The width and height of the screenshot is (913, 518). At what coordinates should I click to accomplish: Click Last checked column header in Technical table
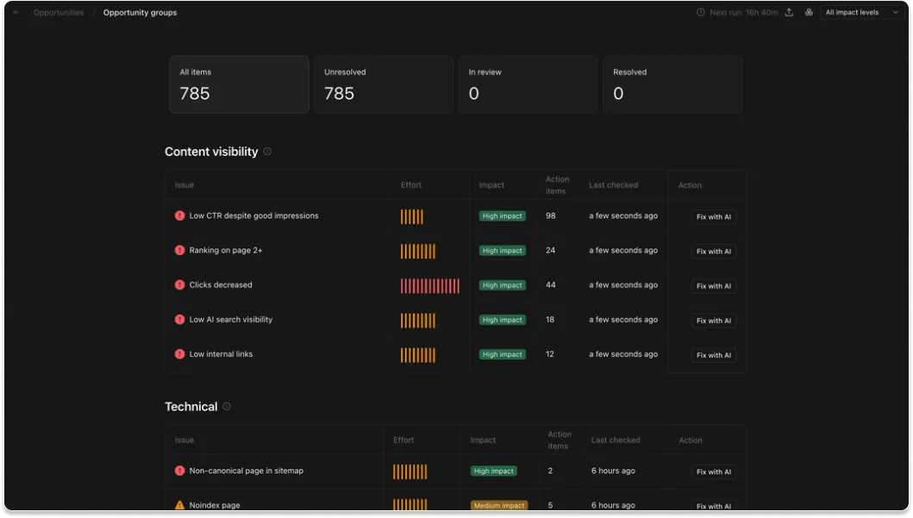click(x=616, y=440)
